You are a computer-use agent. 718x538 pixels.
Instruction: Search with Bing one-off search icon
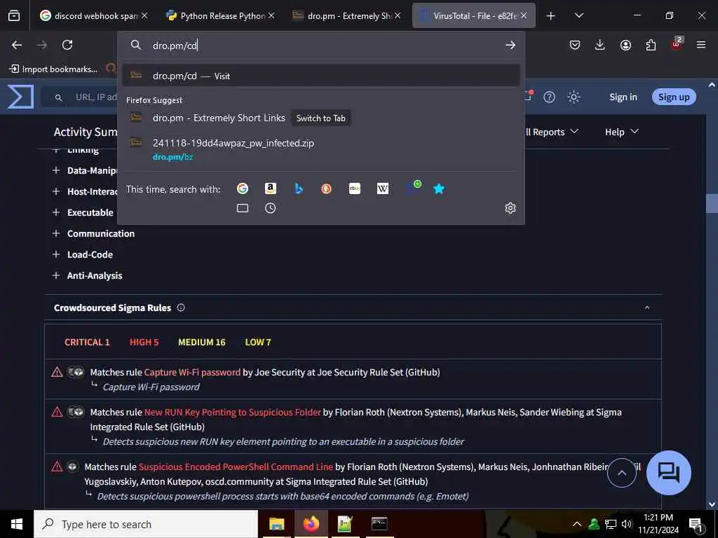(299, 188)
